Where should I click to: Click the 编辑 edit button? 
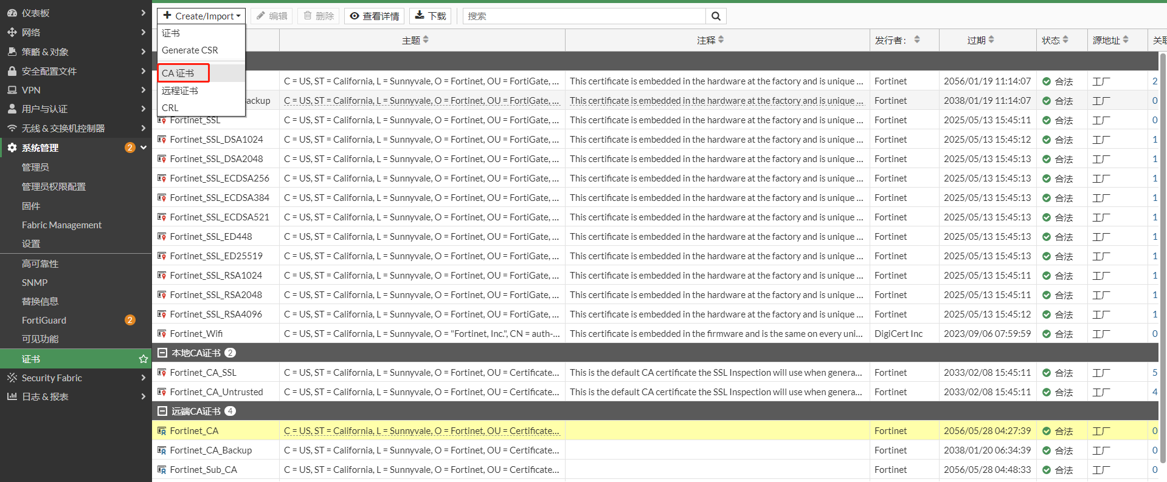point(272,16)
